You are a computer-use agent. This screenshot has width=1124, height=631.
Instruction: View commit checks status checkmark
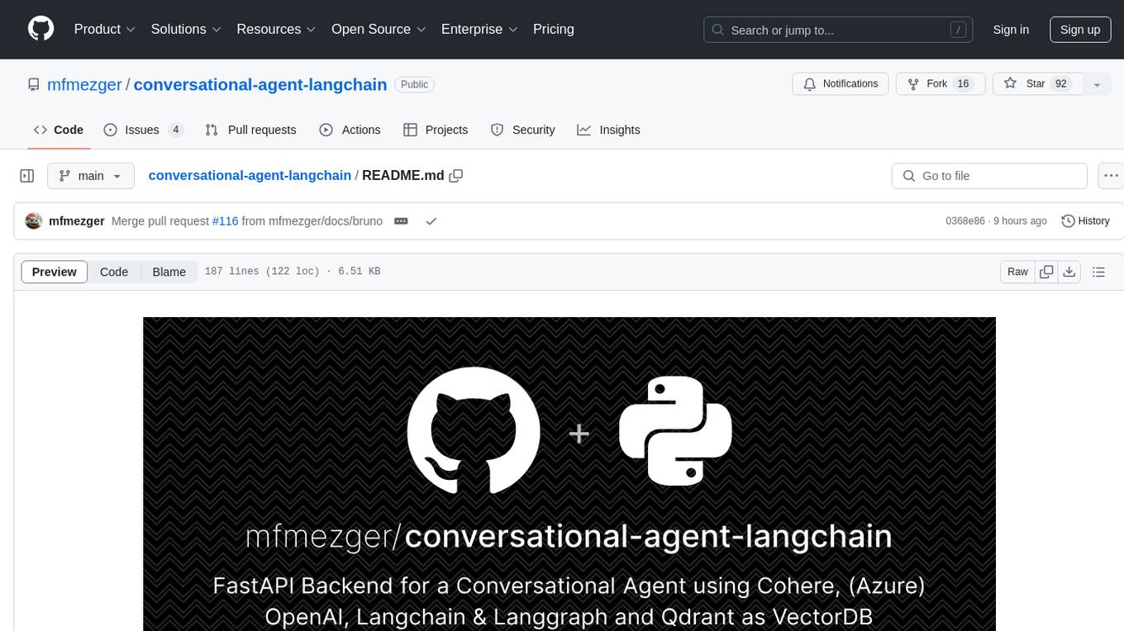tap(431, 221)
